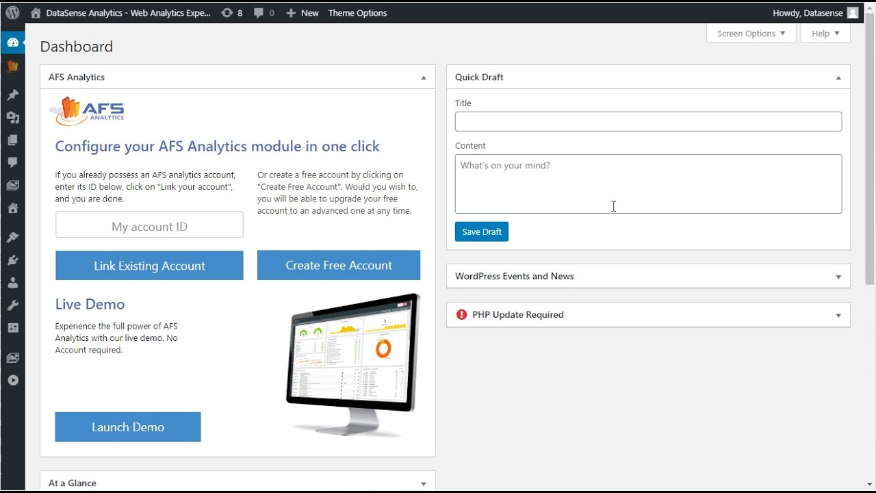
Task: Open the Dashboard gauge icon in sidebar
Action: [12, 42]
